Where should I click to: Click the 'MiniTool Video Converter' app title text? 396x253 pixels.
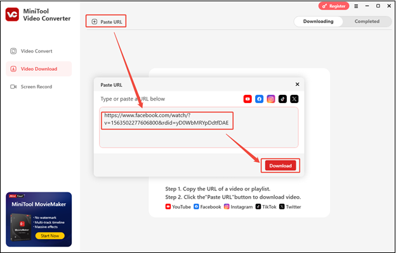click(x=47, y=15)
